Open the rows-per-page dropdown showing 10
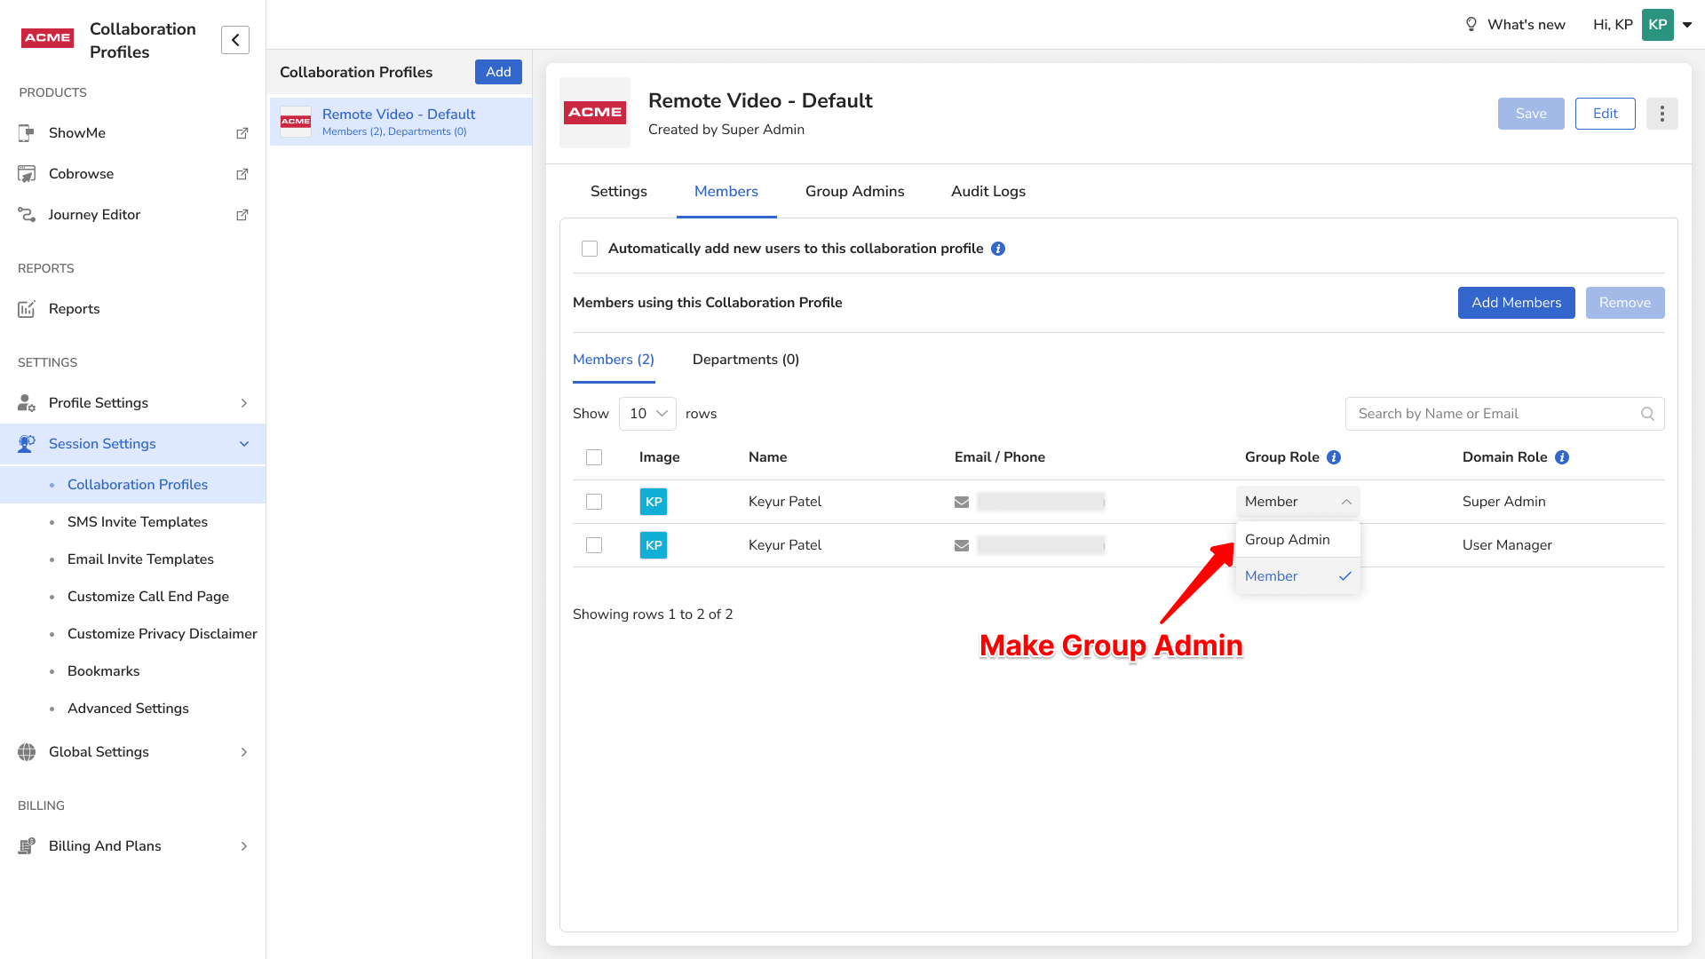This screenshot has width=1705, height=959. 647,414
